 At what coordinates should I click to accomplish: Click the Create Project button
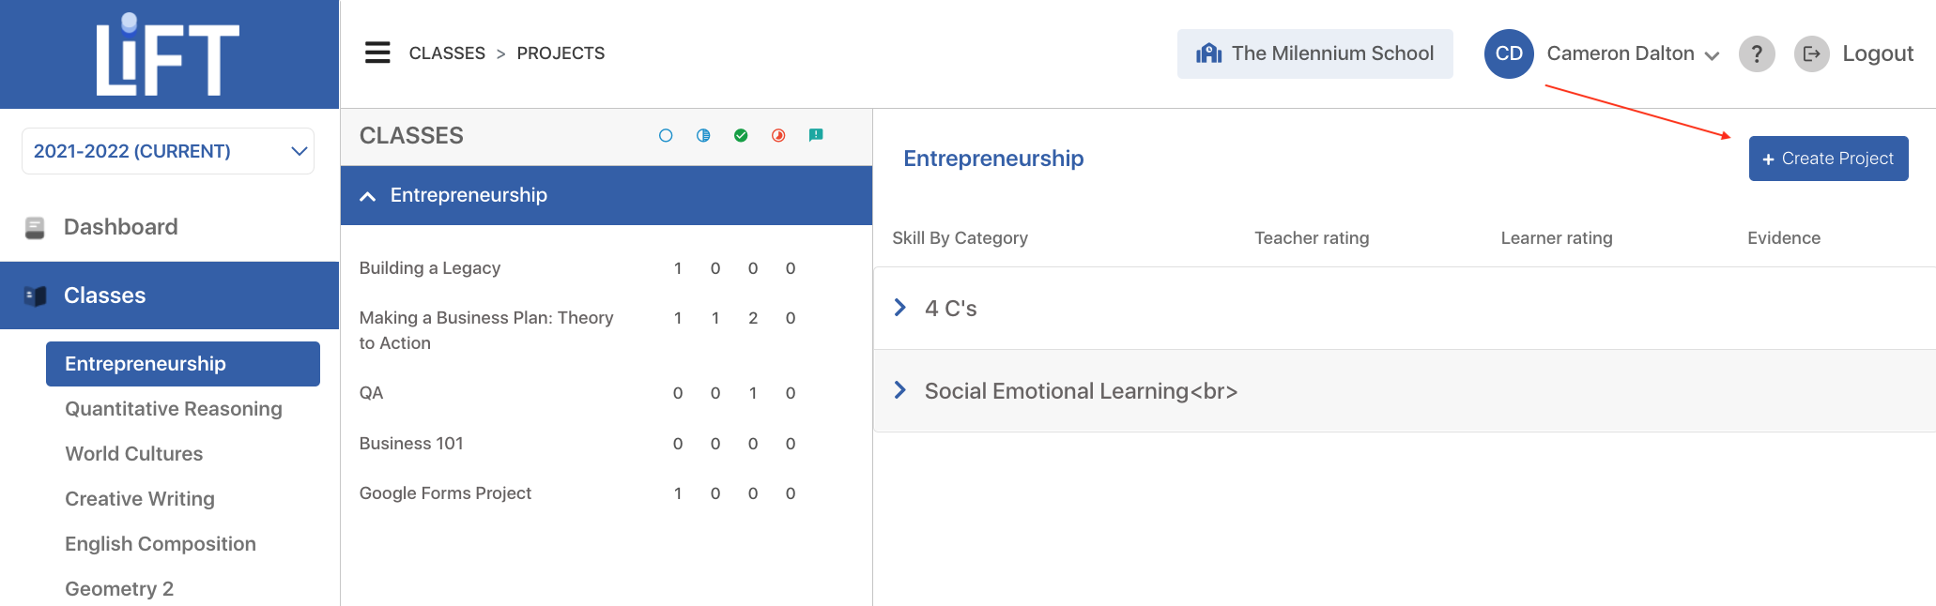pyautogui.click(x=1827, y=159)
